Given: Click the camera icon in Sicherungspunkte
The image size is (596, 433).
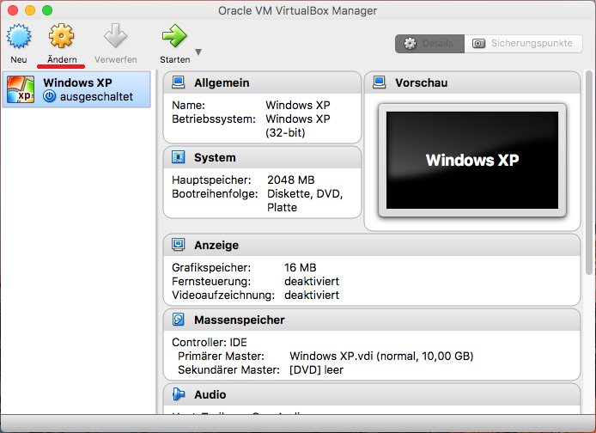Looking at the screenshot, I should coord(478,43).
